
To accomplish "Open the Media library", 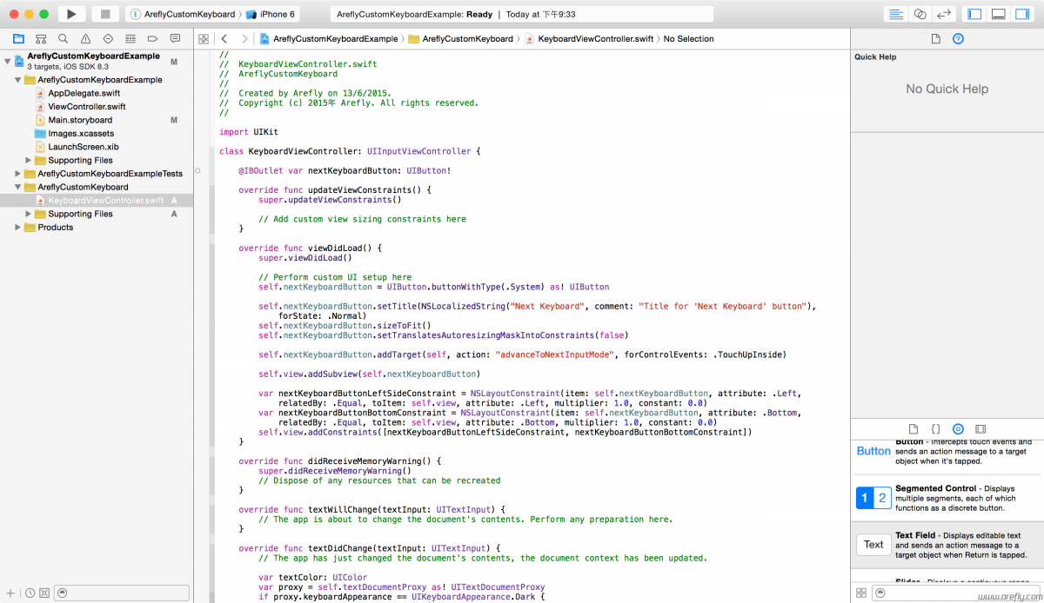I will click(980, 428).
